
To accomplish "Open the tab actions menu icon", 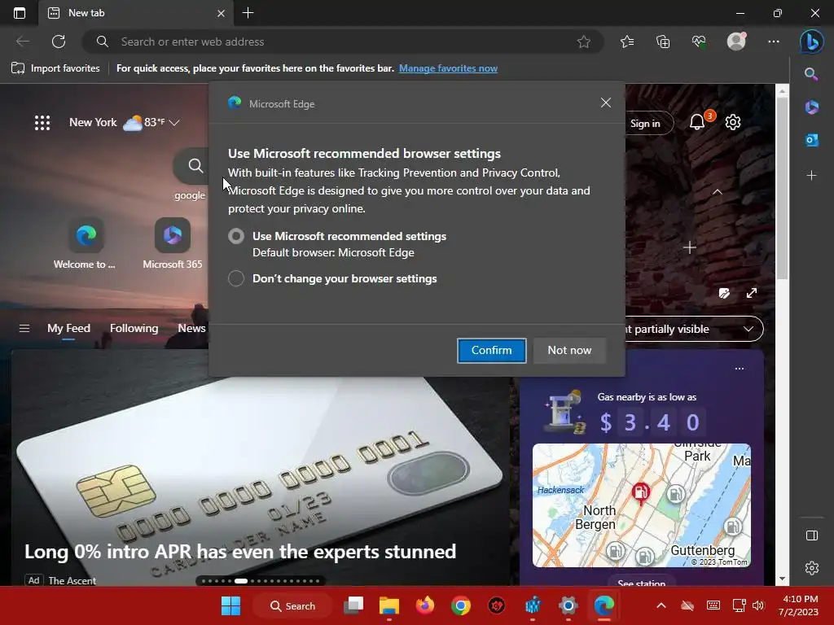I will (20, 13).
